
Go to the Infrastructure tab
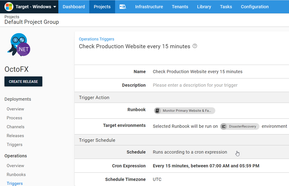[x=149, y=7]
